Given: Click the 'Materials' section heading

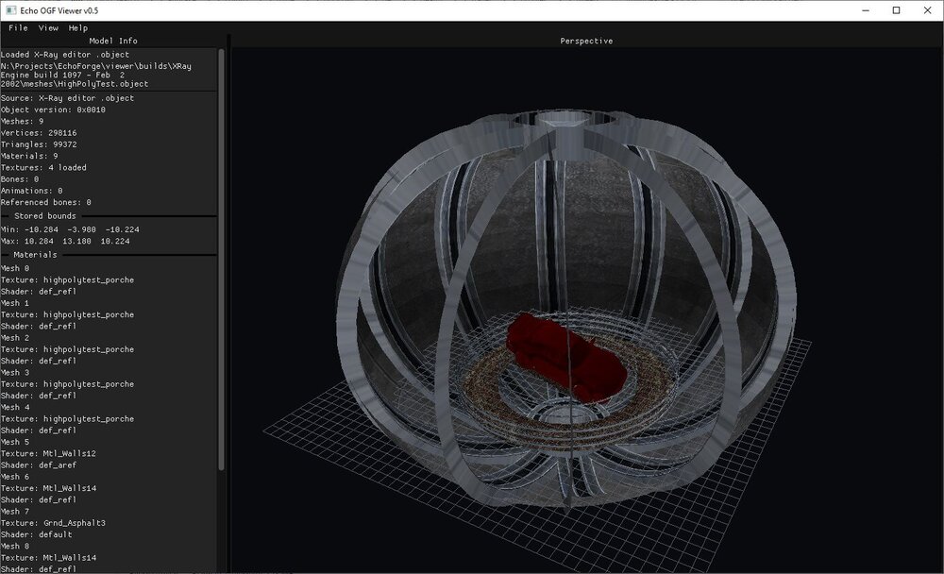Looking at the screenshot, I should pos(36,255).
